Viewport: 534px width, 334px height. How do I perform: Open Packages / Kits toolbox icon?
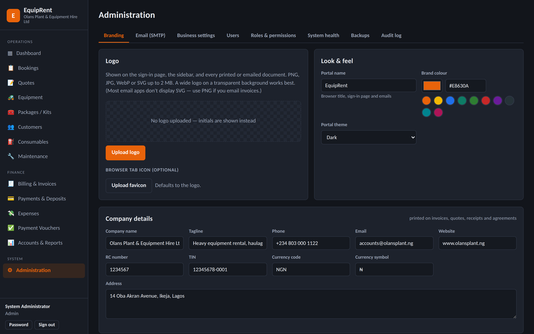(x=11, y=112)
